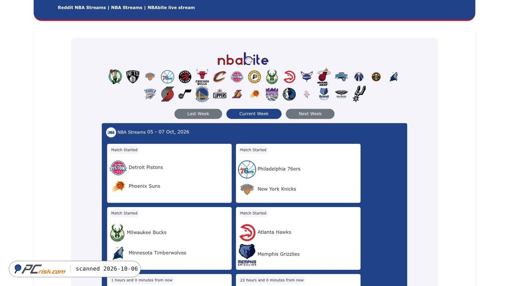
Task: Click the New Orleans Pelicans logo
Action: point(341,94)
